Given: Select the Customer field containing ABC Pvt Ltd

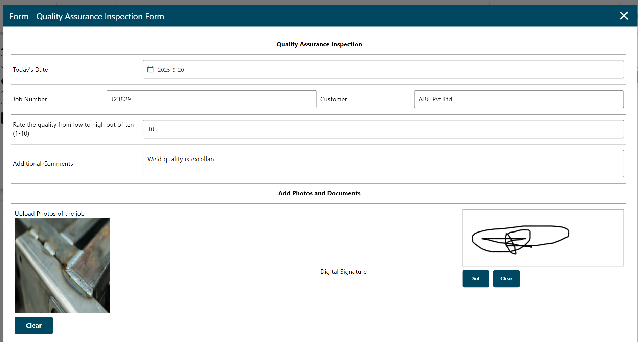Looking at the screenshot, I should pyautogui.click(x=519, y=99).
